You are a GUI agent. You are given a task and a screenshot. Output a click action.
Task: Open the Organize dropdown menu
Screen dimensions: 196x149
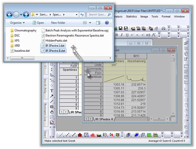pos(17,23)
